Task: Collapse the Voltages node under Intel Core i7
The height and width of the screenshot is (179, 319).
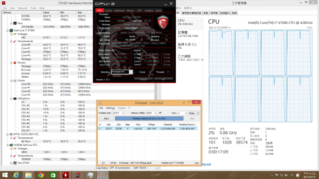Action: (x=11, y=34)
